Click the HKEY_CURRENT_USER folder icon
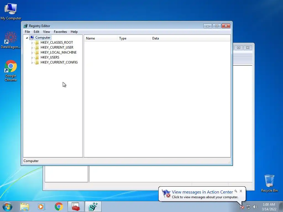This screenshot has width=283, height=212. click(x=37, y=47)
